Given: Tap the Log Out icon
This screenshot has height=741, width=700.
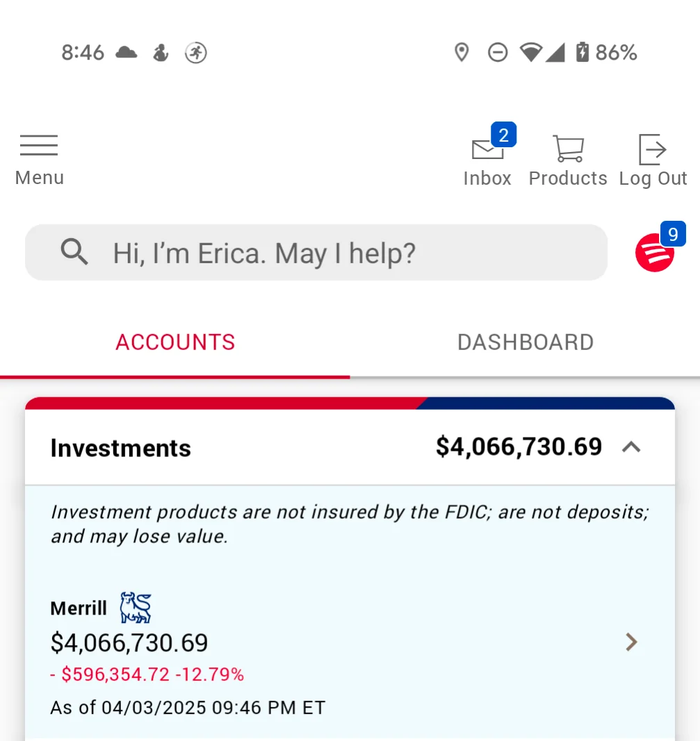Looking at the screenshot, I should point(653,149).
